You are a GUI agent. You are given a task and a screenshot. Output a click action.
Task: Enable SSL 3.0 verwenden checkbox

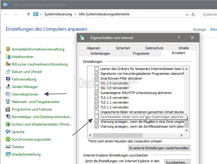click(96, 88)
